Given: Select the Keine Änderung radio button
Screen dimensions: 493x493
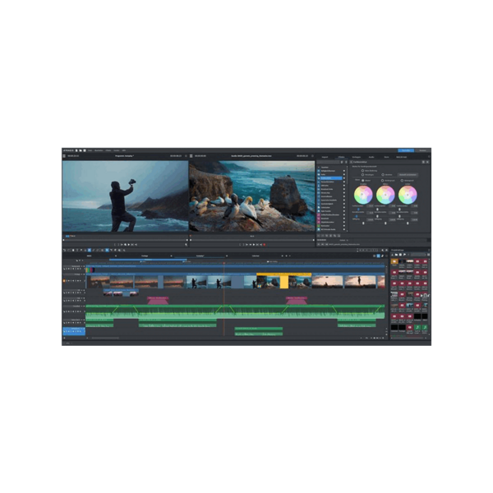Looking at the screenshot, I should (362, 171).
